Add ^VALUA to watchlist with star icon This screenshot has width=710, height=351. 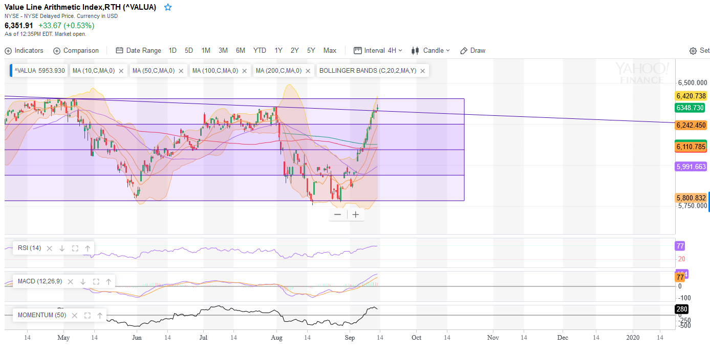168,7
